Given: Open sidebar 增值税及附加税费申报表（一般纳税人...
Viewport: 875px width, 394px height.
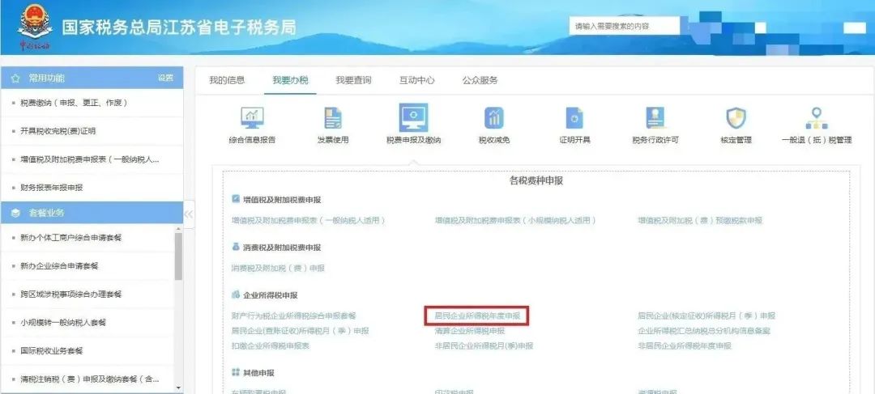Looking at the screenshot, I should click(x=92, y=160).
